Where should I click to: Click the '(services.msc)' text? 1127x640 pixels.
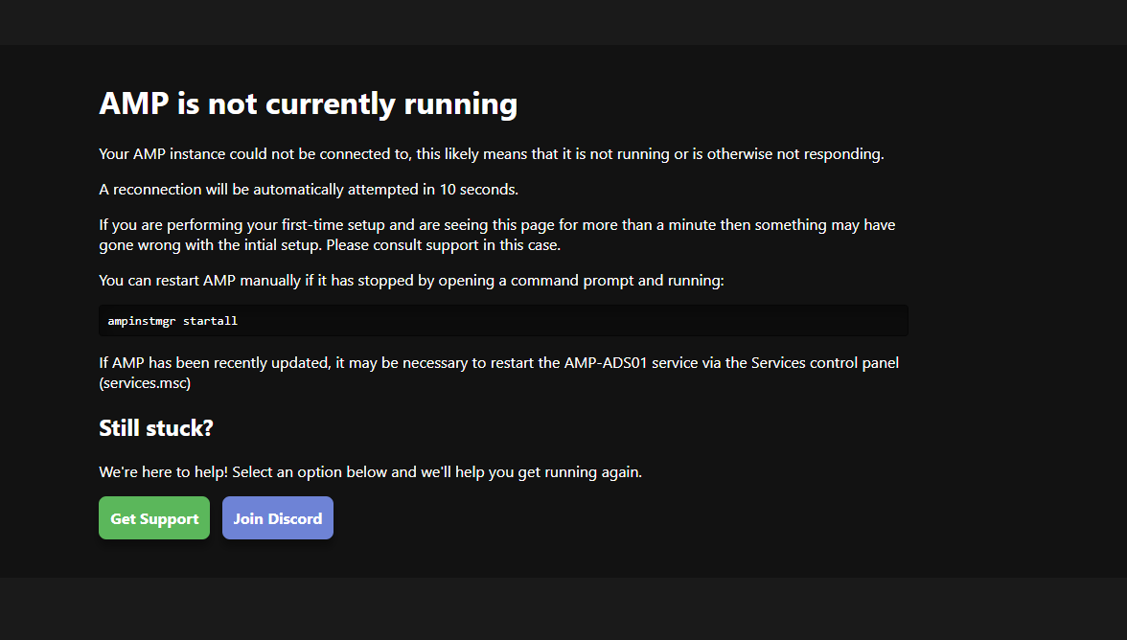pyautogui.click(x=145, y=383)
